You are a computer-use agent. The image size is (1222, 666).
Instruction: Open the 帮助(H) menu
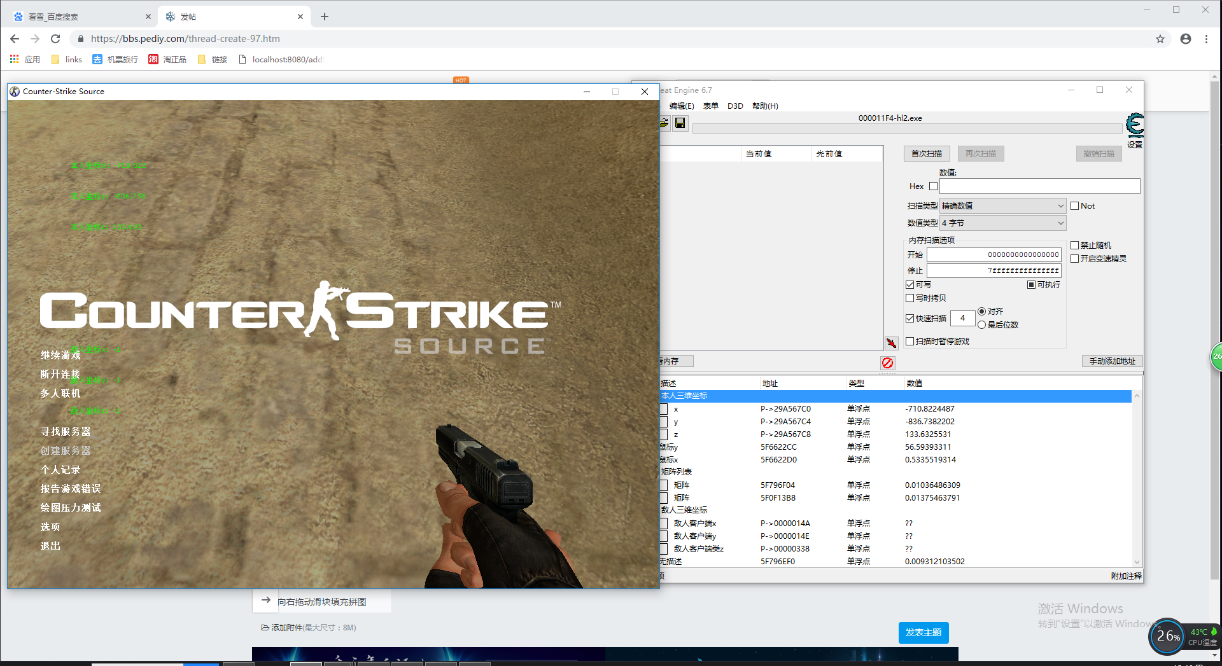tap(764, 106)
